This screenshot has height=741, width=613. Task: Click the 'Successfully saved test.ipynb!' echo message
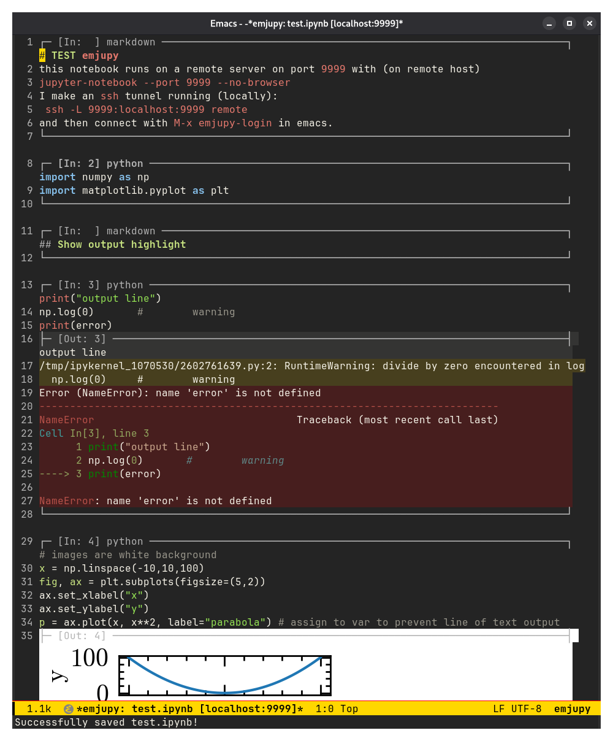coord(107,723)
